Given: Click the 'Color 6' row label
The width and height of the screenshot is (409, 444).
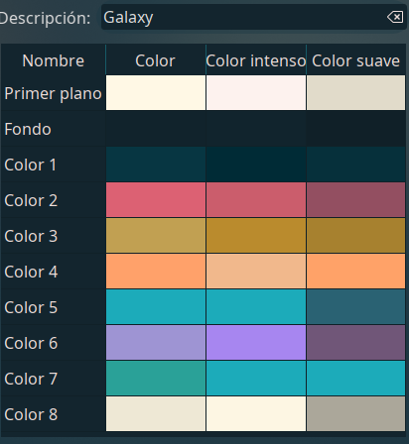Looking at the screenshot, I should pyautogui.click(x=31, y=343).
